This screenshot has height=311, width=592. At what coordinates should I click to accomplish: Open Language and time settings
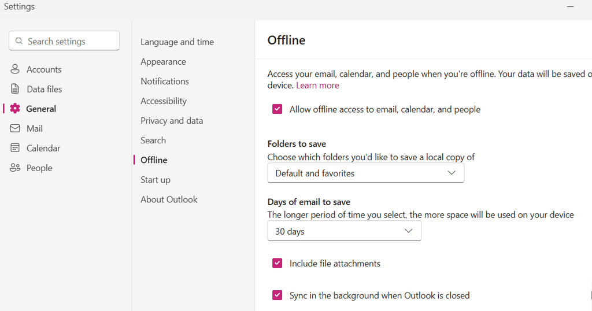(x=177, y=42)
